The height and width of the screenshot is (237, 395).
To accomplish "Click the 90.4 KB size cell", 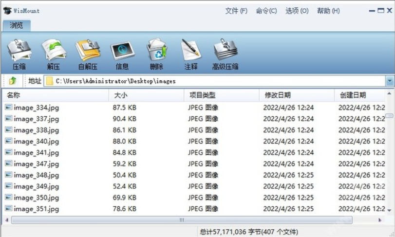I will click(125, 119).
